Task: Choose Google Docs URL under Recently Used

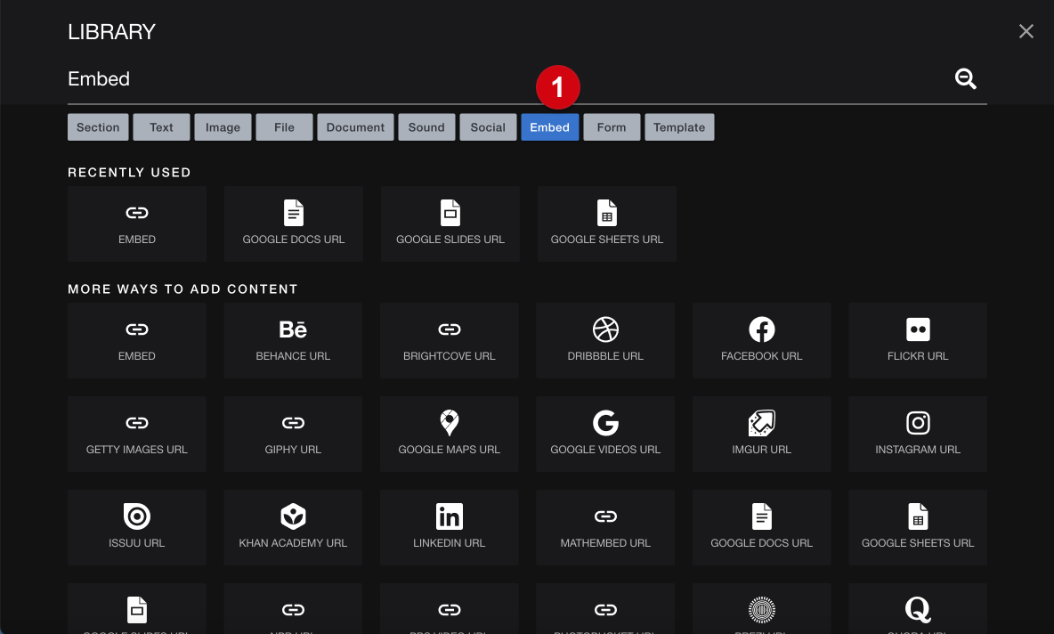Action: (x=294, y=224)
